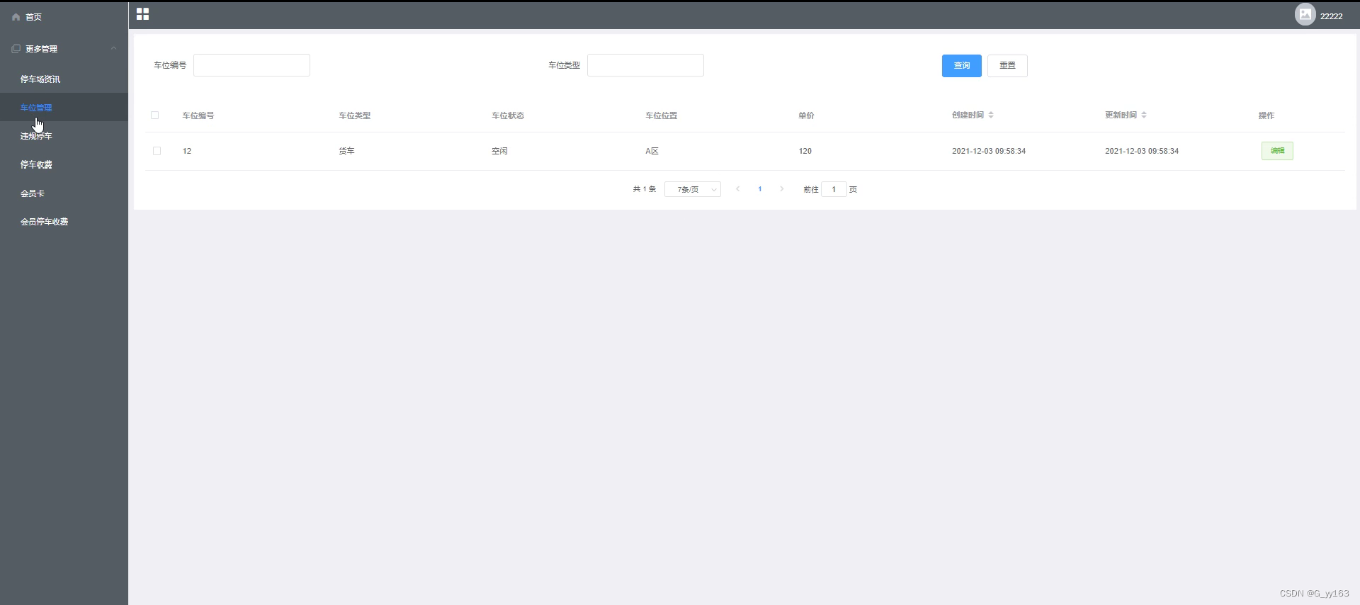This screenshot has height=605, width=1360.
Task: Click the 前往 page jump input
Action: [x=834, y=189]
